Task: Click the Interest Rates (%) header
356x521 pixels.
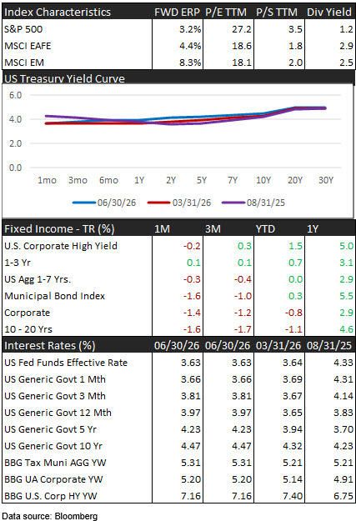Action: [49, 346]
